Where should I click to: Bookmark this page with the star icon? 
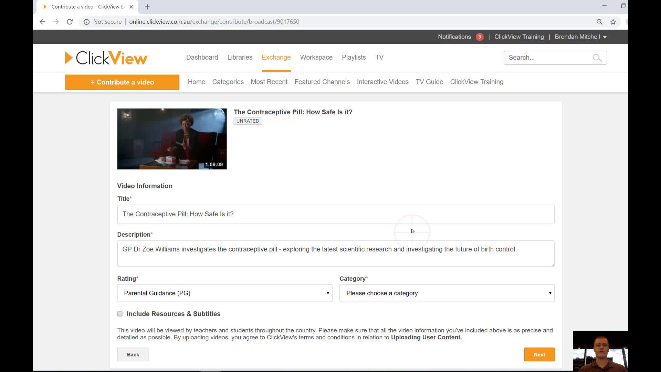tap(613, 22)
